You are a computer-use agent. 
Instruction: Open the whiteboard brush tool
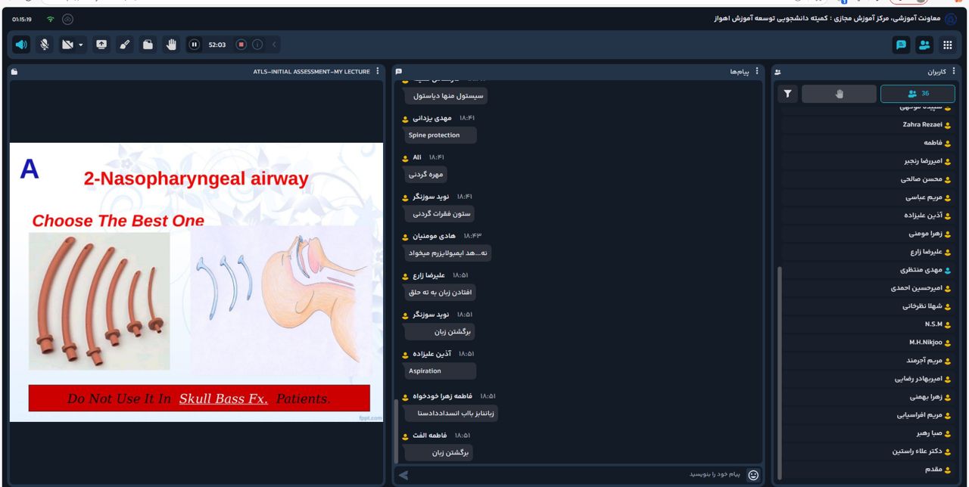[125, 45]
